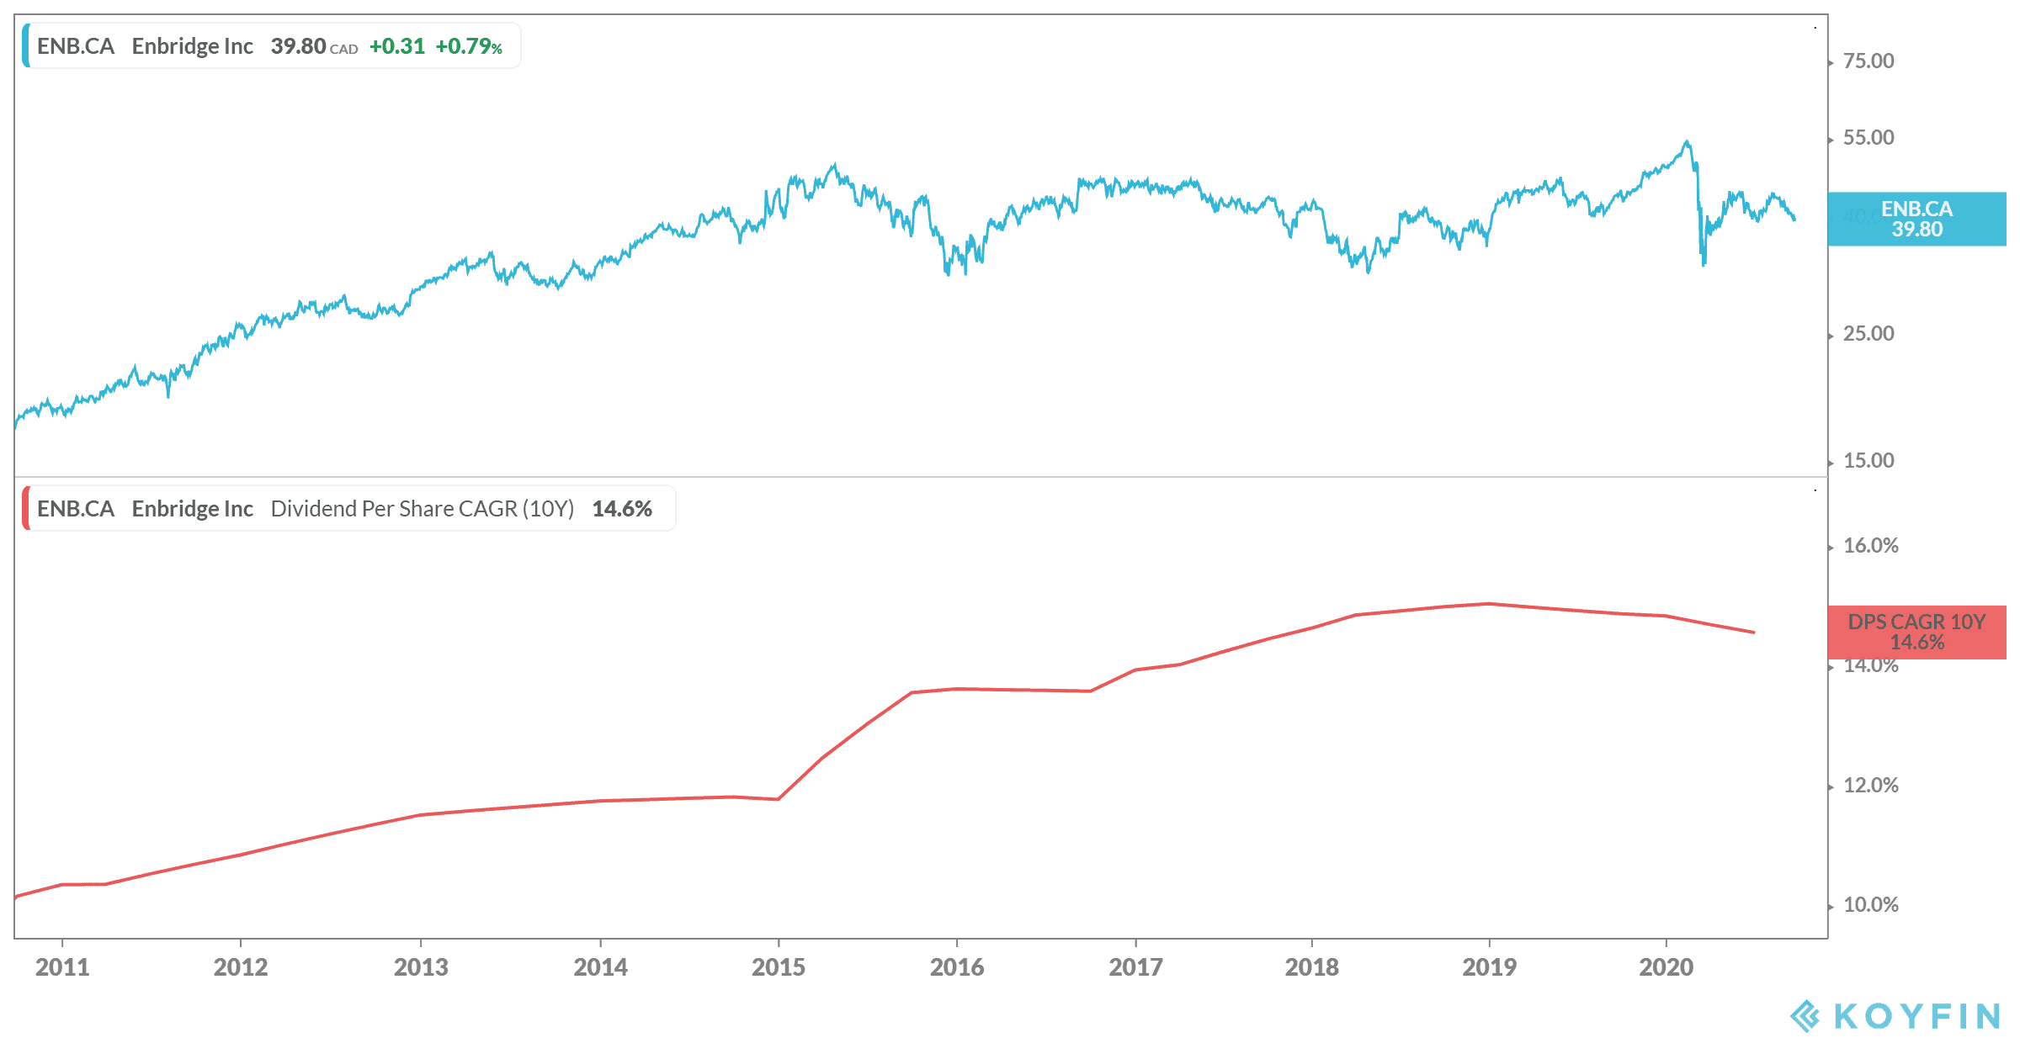The height and width of the screenshot is (1043, 2020).
Task: Click the 2015 label on the time axis
Action: coord(778,967)
